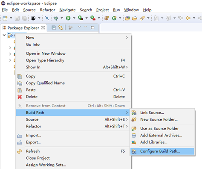The height and width of the screenshot is (169, 202).
Task: Click the Open Task folder icon
Action: [135, 18]
